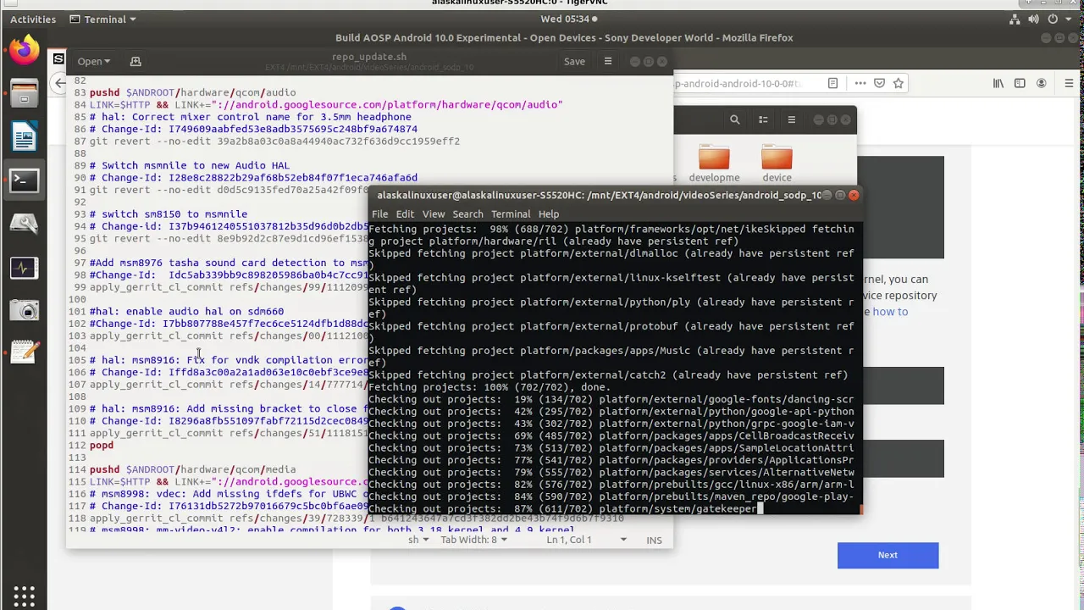Click 'pushd $ANDROOT/hardware/qcom/media' line

(192, 469)
